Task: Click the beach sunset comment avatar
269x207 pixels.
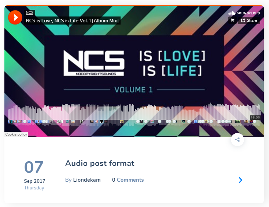Action: 73,122
